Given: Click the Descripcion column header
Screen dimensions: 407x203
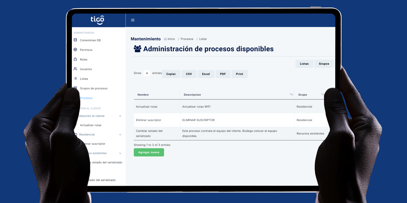Looking at the screenshot, I should (237, 95).
